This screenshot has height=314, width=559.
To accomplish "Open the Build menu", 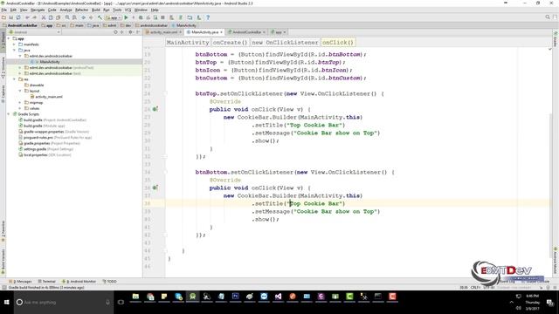I will tap(96, 10).
